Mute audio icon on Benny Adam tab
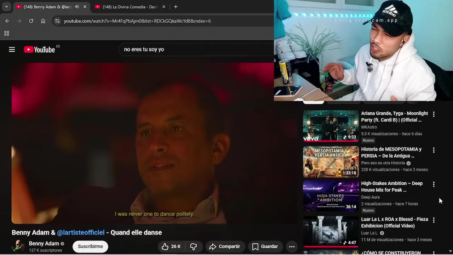This screenshot has height=255, width=453. tap(77, 7)
